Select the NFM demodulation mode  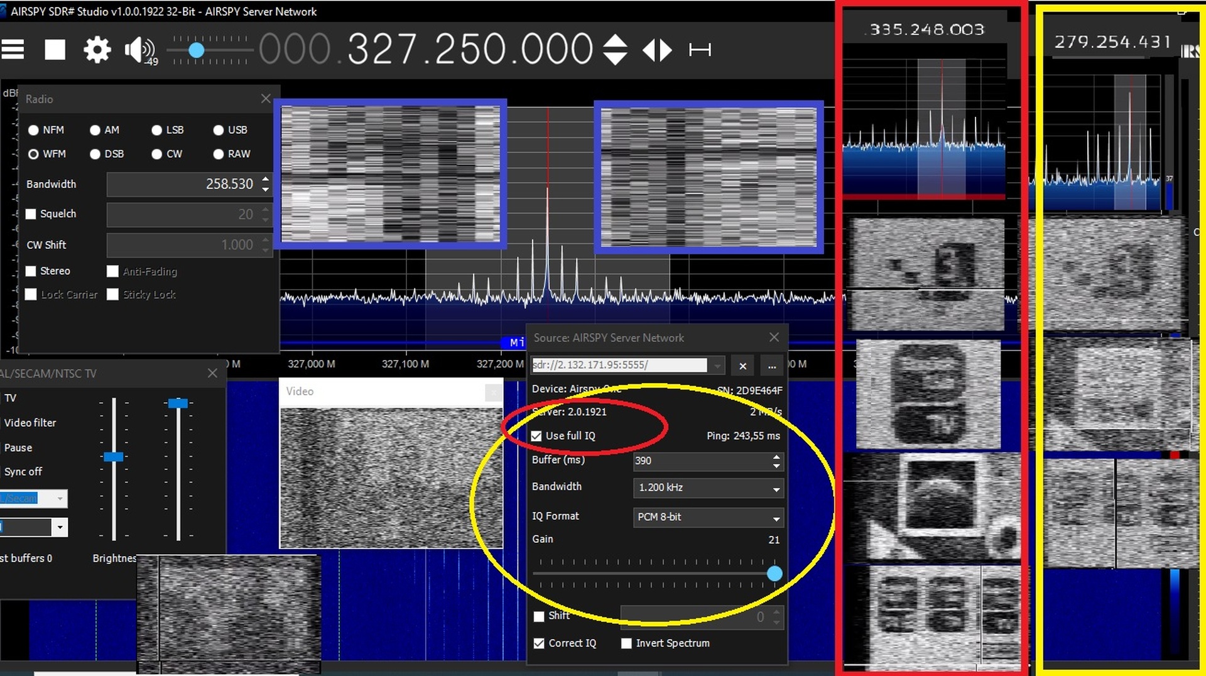point(34,130)
